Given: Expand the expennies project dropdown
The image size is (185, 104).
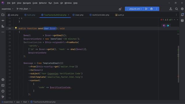Looking at the screenshot, I should (8, 9).
